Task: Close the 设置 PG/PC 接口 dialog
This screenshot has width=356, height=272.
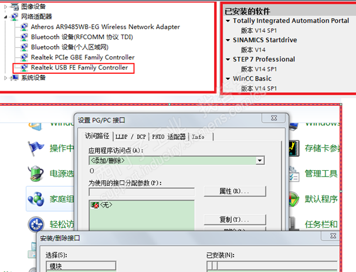Action: coord(274,118)
